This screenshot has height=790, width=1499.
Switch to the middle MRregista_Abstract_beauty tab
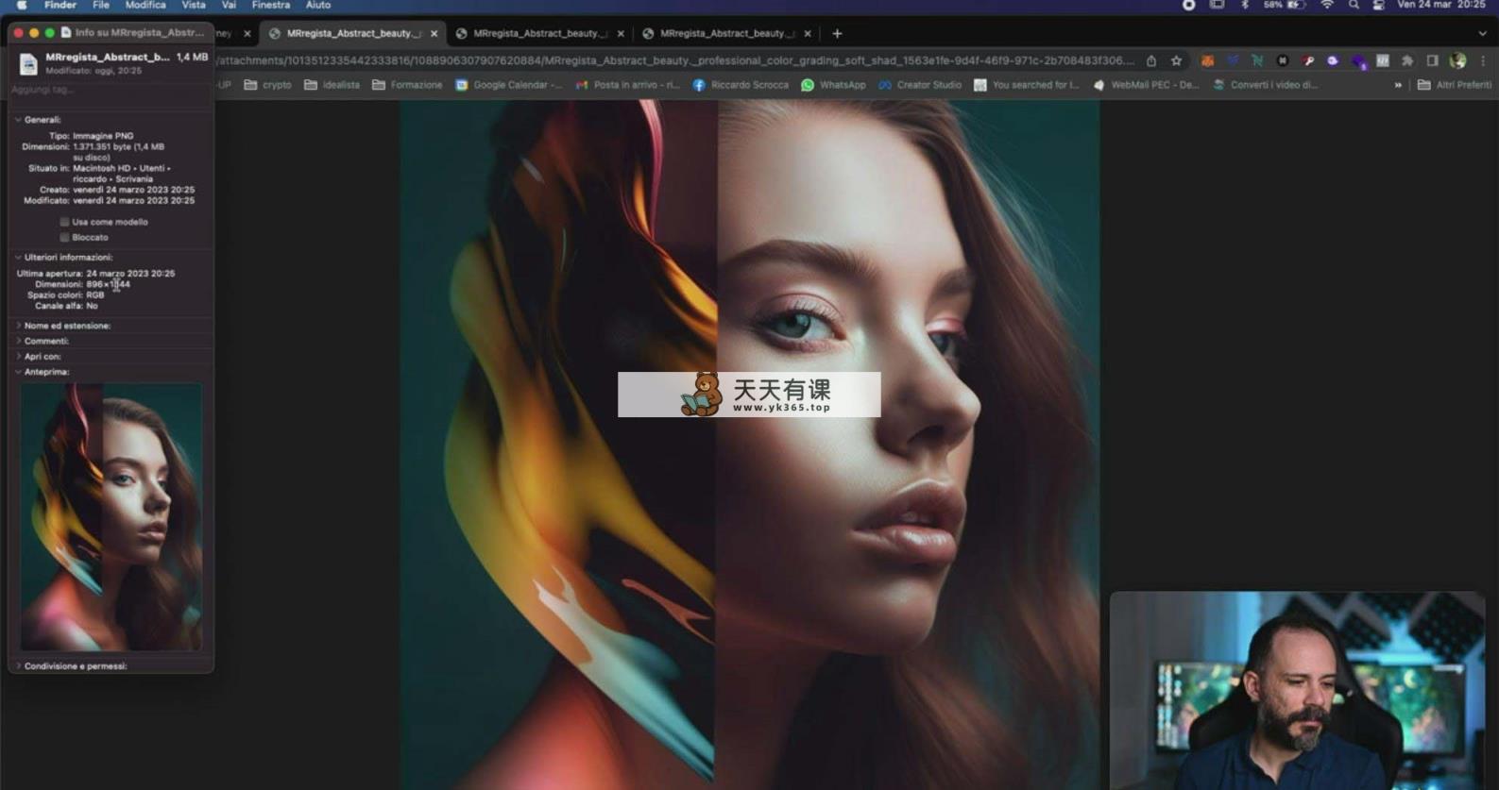point(540,33)
